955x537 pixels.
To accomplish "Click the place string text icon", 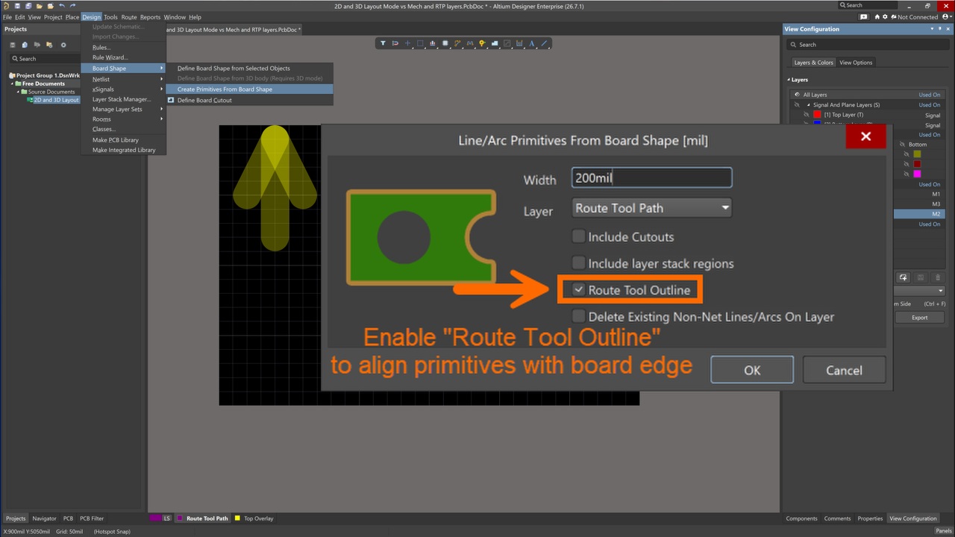I will (x=532, y=43).
